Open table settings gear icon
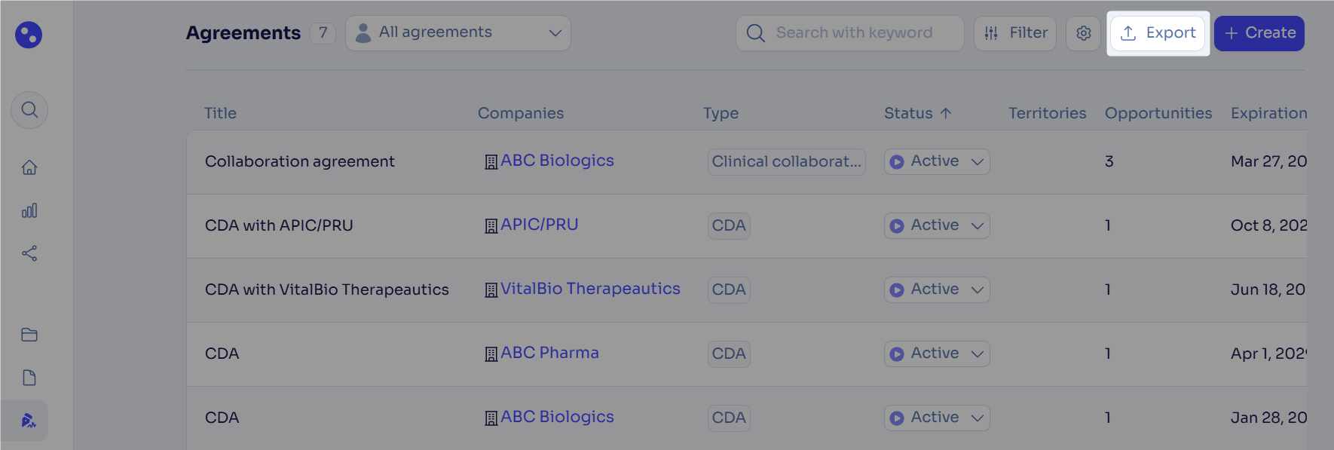 click(1084, 33)
